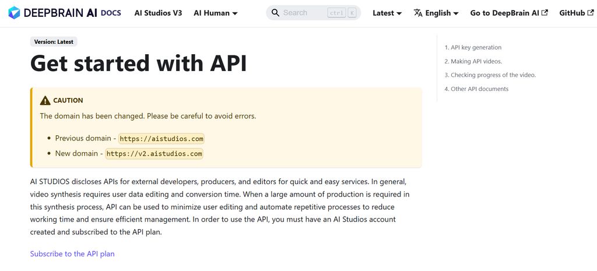
Task: Open the Latest version dropdown
Action: 387,13
